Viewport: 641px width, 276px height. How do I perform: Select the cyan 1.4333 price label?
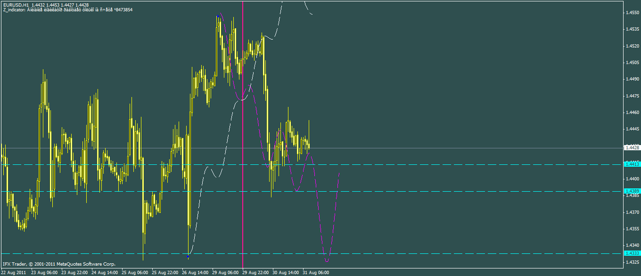(x=632, y=253)
